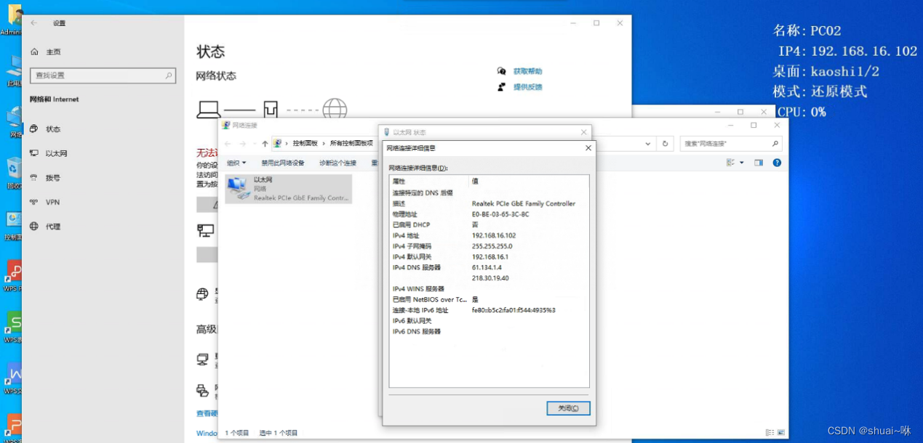Click the 查找设置 search field
This screenshot has height=443, width=923.
pos(102,76)
